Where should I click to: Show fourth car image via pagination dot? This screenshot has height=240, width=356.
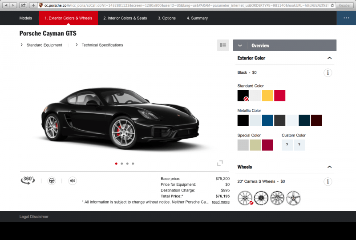[133, 164]
